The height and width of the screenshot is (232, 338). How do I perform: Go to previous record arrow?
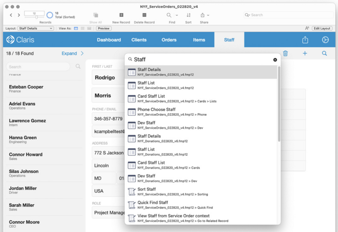tap(11, 15)
